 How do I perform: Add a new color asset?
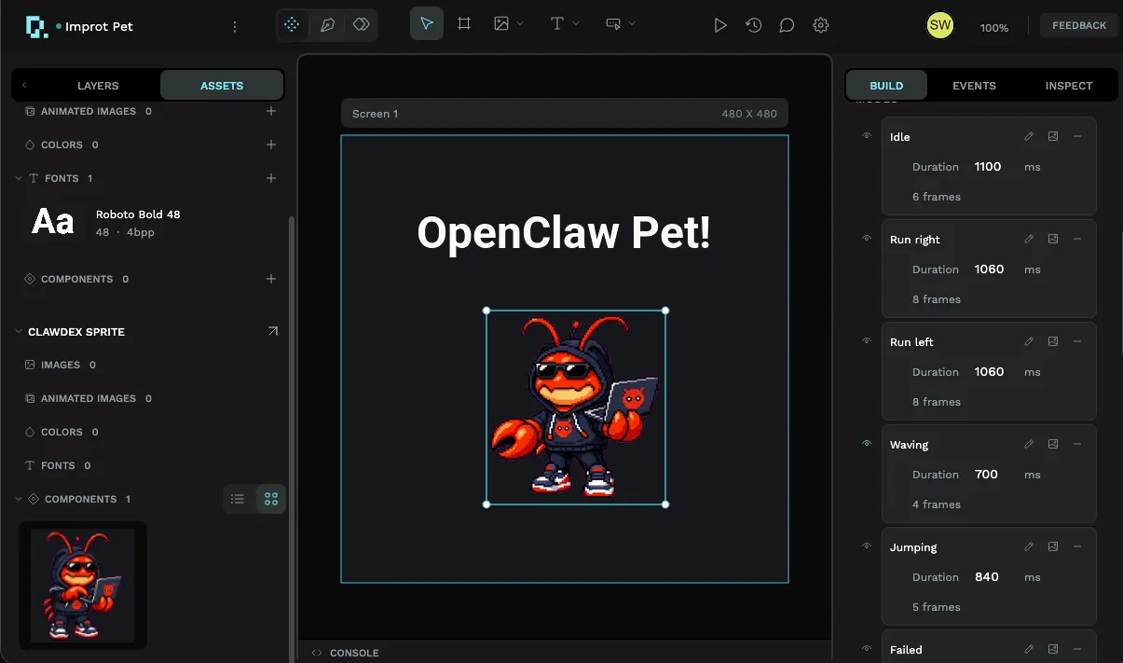click(271, 145)
